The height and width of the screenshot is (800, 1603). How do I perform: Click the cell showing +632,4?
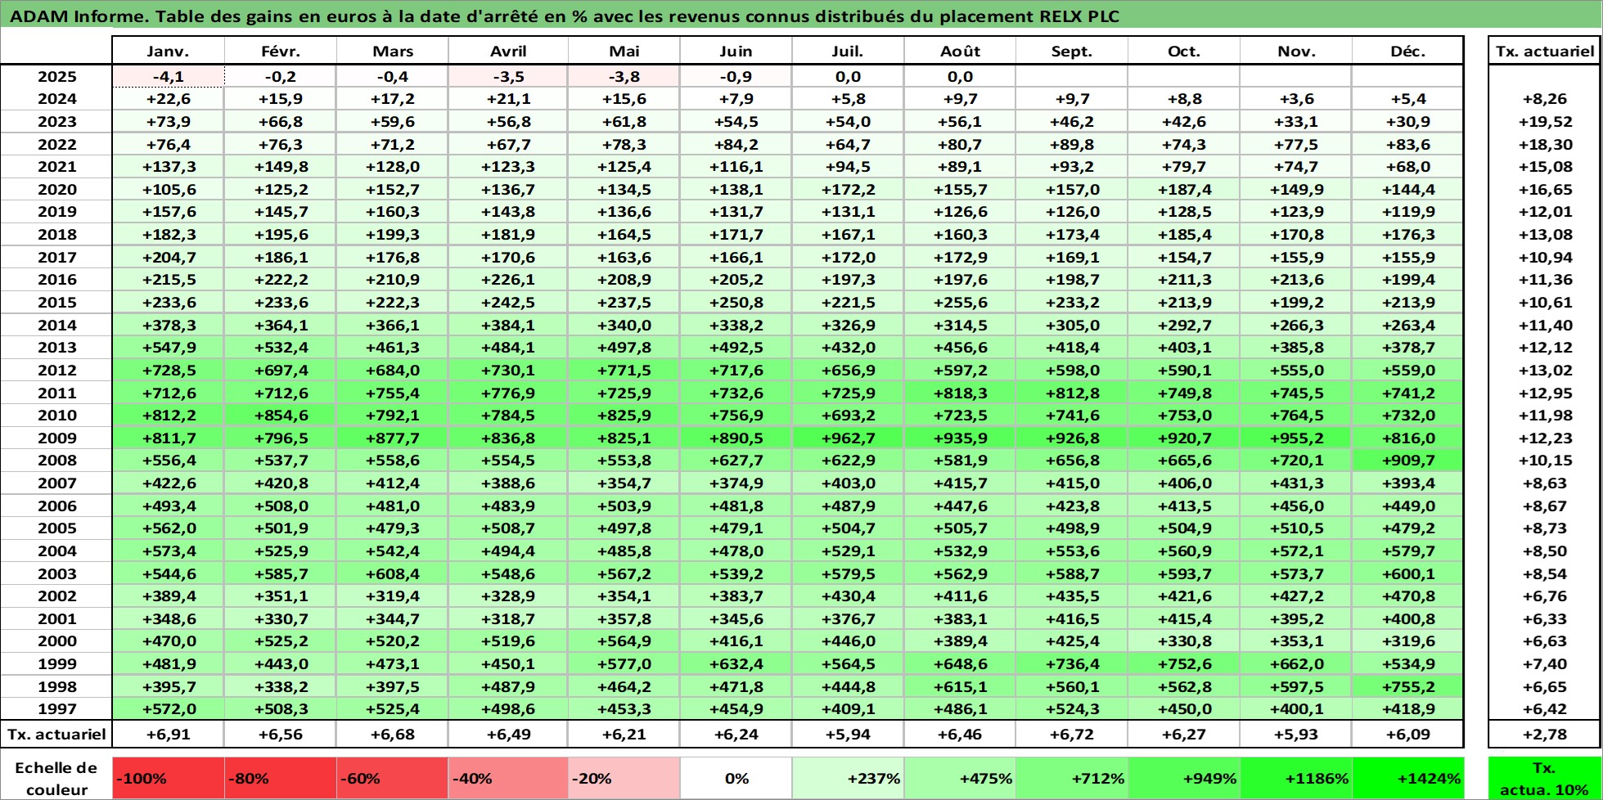click(x=736, y=663)
